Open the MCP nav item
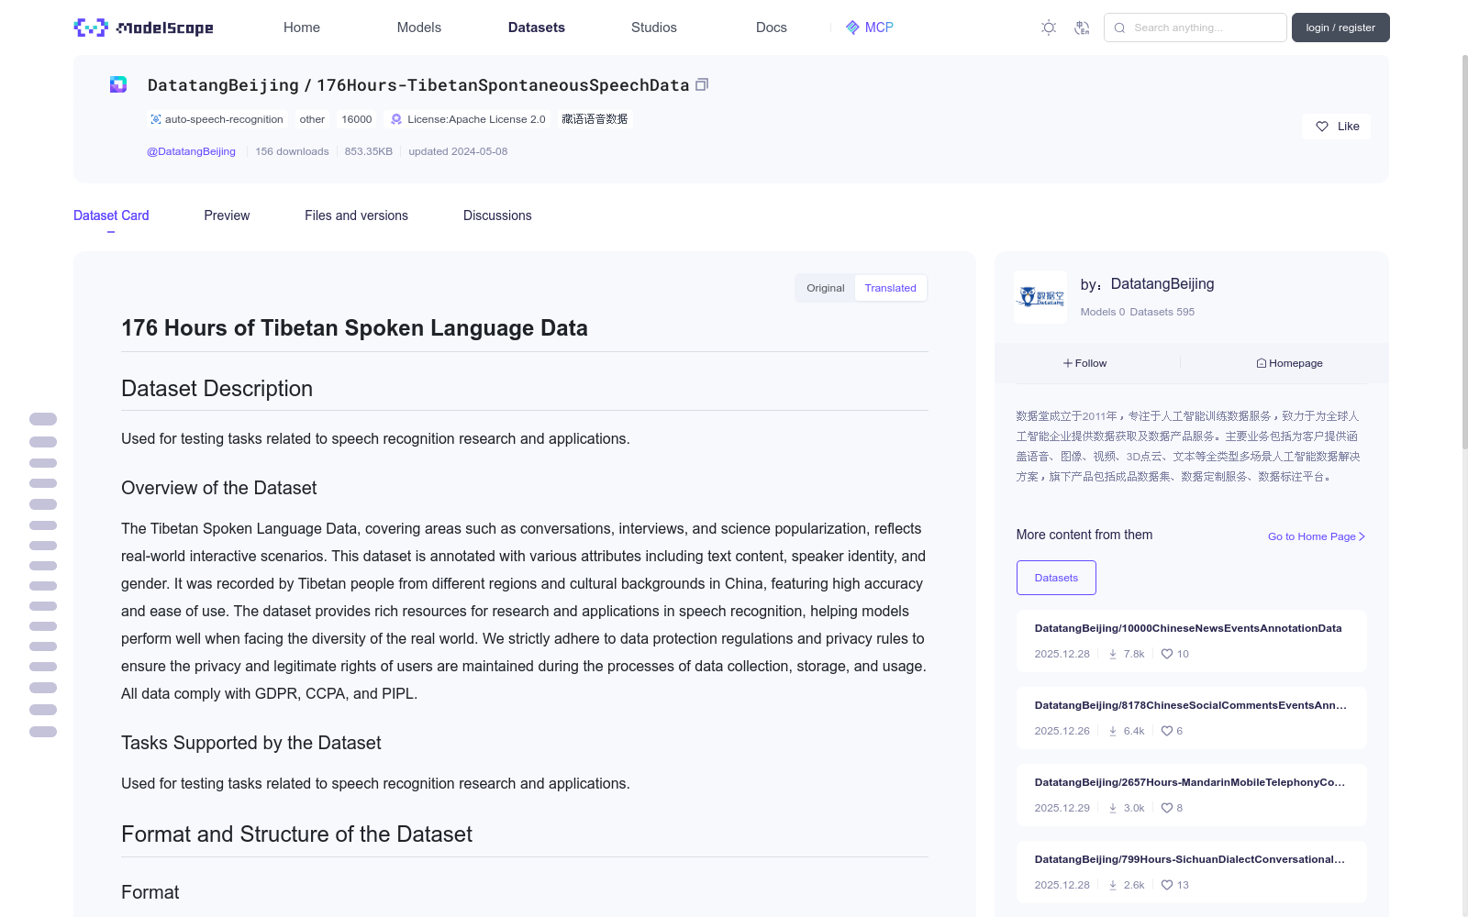This screenshot has height=917, width=1468. coord(869,28)
